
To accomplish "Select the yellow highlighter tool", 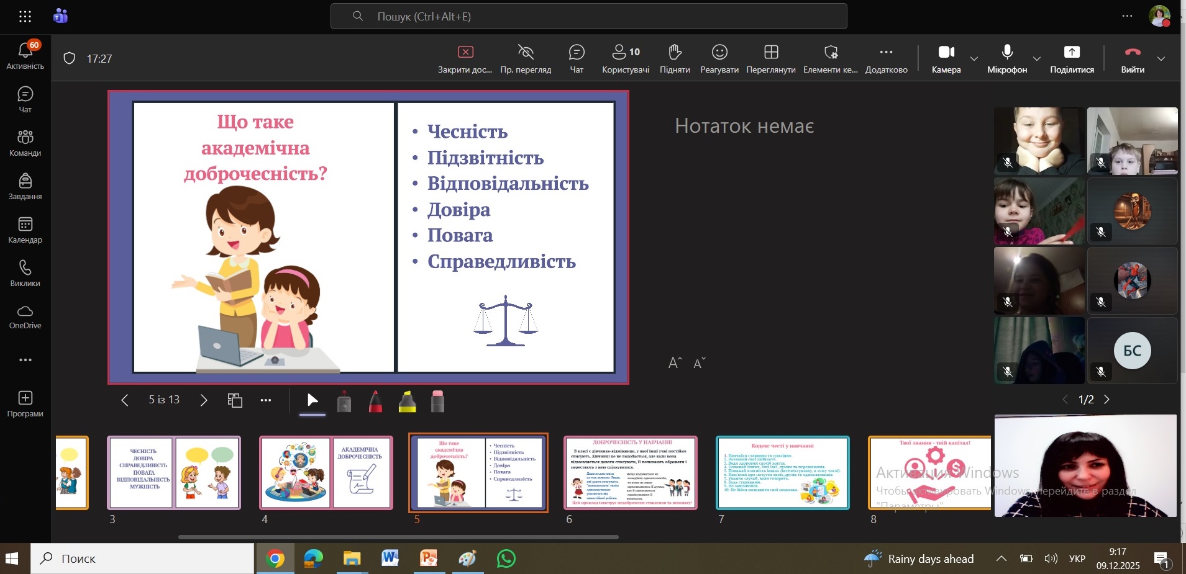I will pos(407,401).
